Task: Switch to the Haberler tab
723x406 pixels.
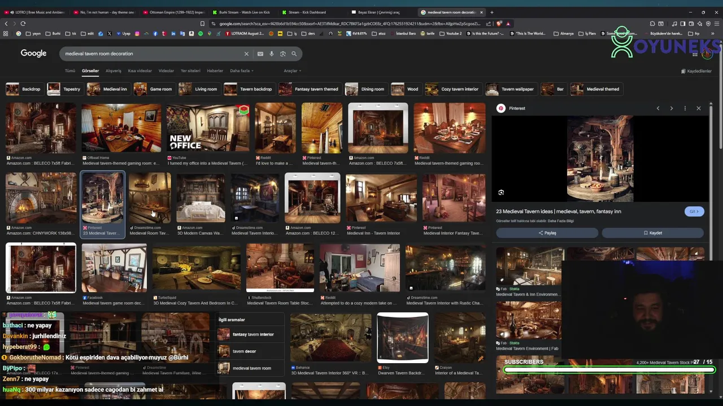Action: point(215,71)
